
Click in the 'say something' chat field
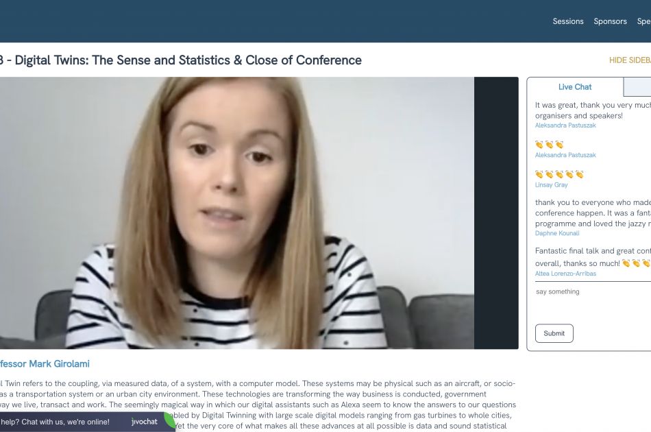593,301
